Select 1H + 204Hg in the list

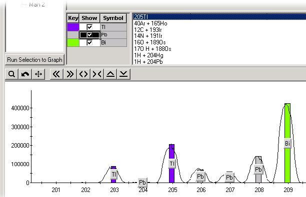pyautogui.click(x=148, y=55)
